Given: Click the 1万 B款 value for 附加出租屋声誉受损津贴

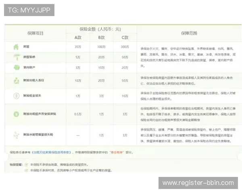Looking at the screenshot, I should click(x=101, y=114).
